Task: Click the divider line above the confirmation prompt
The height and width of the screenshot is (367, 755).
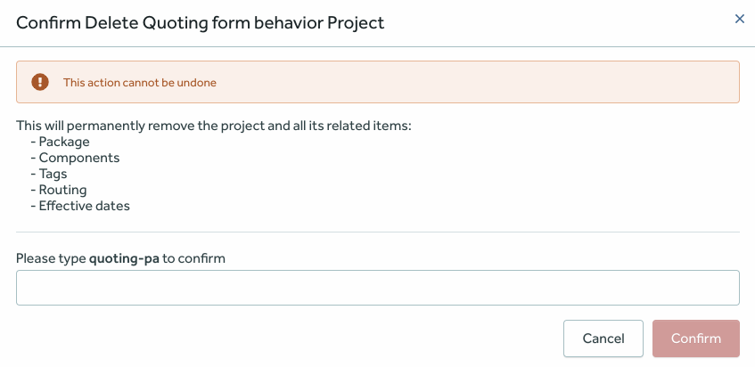Action: pos(377,232)
